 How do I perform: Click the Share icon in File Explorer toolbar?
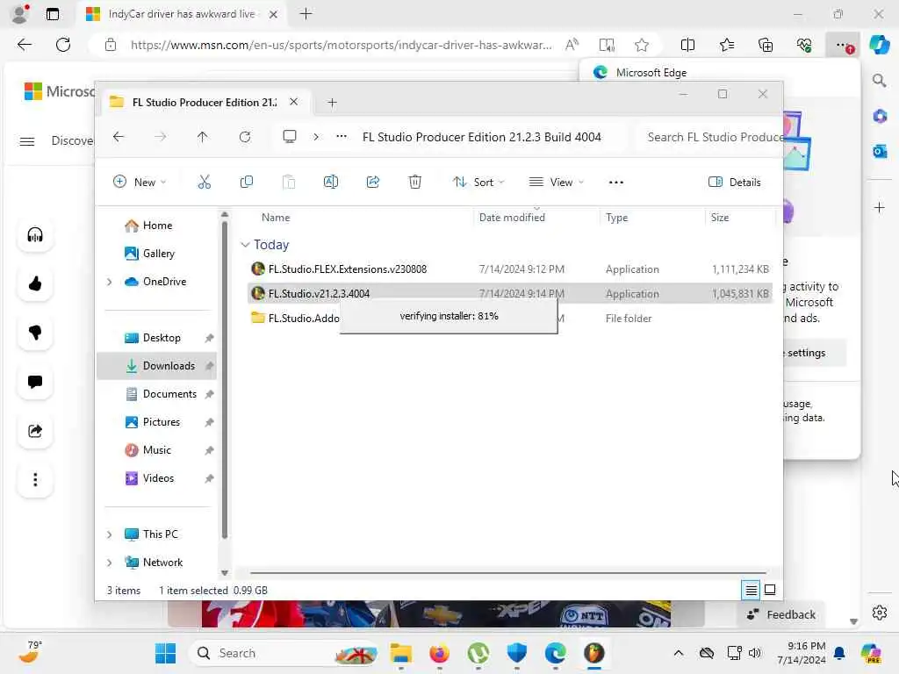(x=372, y=183)
